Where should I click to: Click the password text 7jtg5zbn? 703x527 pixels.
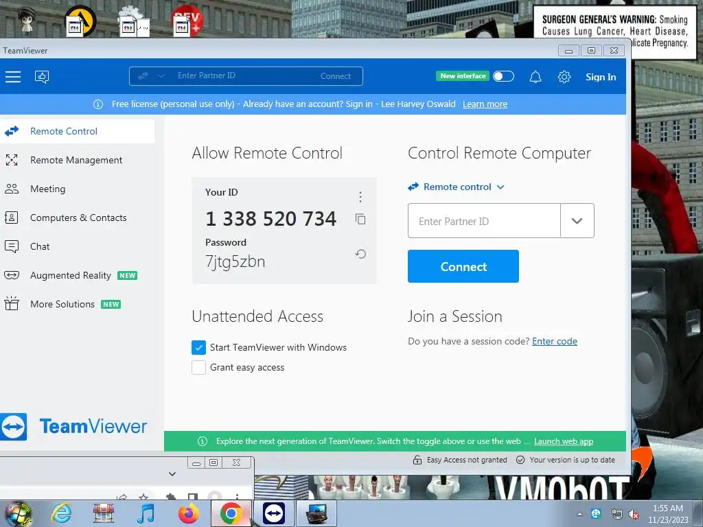point(235,261)
